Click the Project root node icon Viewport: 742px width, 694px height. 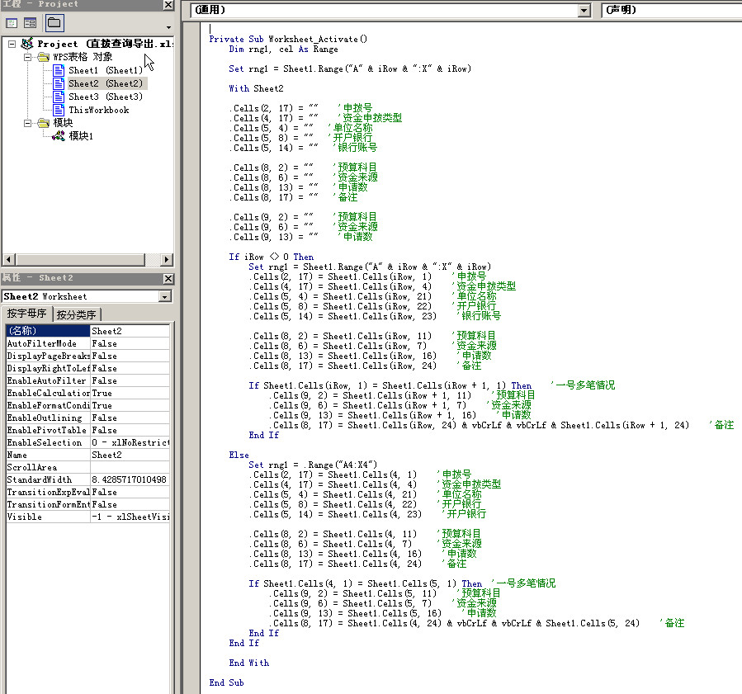[27, 44]
